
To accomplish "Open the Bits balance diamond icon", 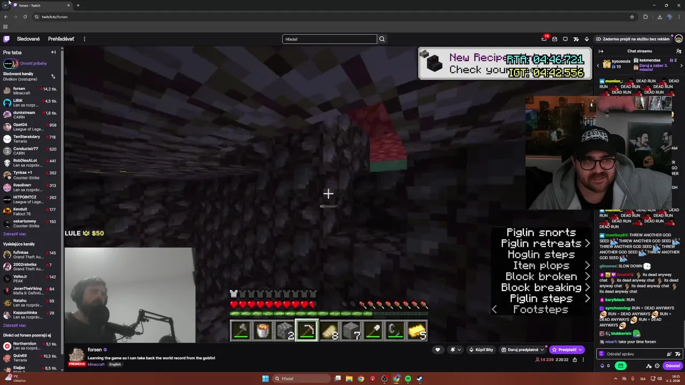I will point(603,366).
